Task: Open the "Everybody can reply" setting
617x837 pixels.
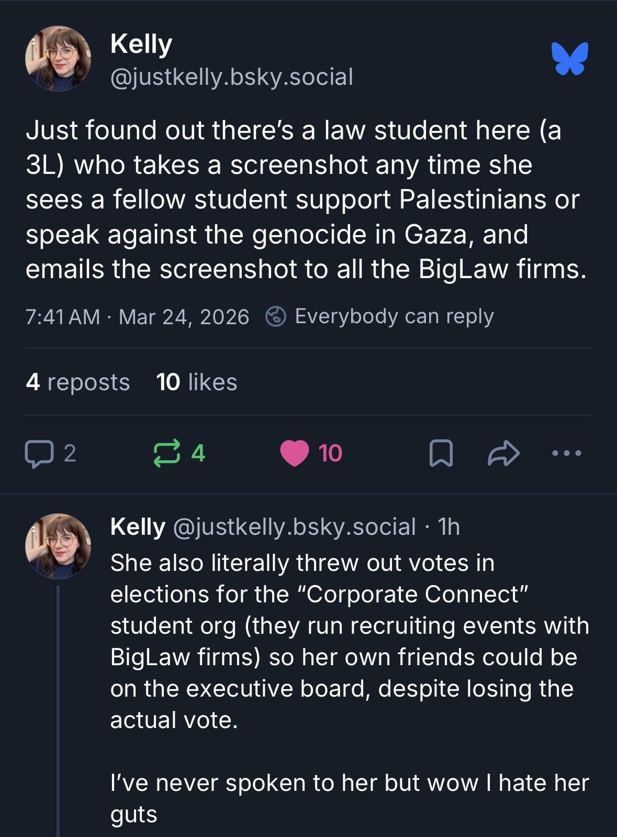Action: (394, 316)
